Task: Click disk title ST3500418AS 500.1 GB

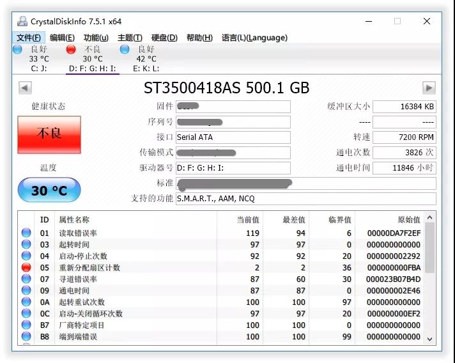Action: coord(227,88)
